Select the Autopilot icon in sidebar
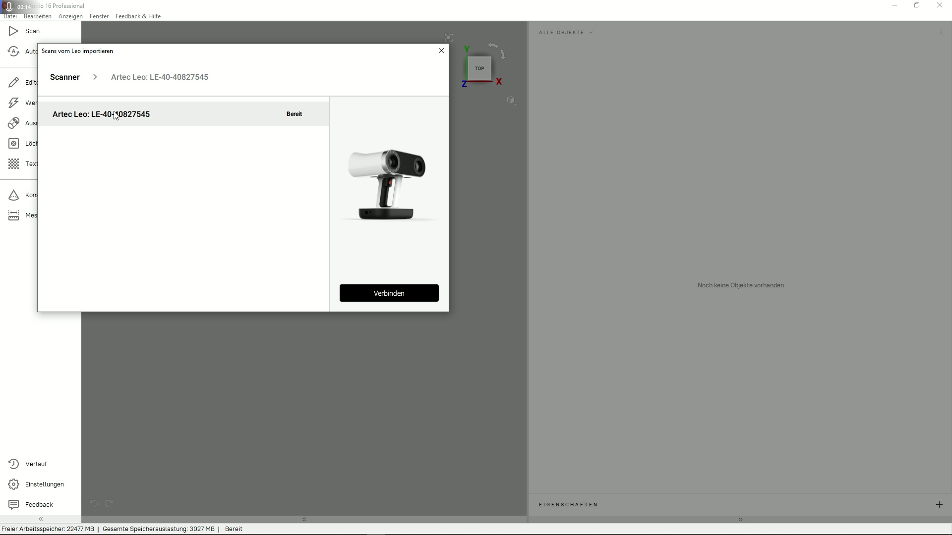 point(13,52)
